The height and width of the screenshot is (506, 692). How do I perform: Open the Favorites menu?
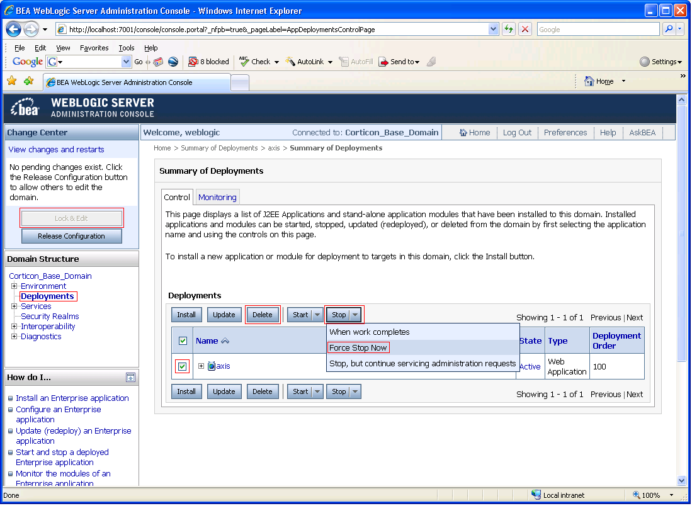[x=94, y=48]
